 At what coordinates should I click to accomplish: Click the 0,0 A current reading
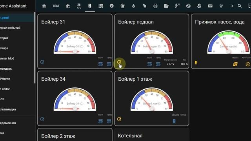click(184, 64)
